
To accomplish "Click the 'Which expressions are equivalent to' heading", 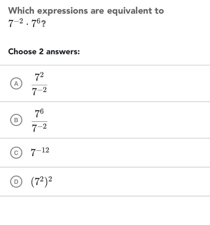I will click(x=86, y=11).
